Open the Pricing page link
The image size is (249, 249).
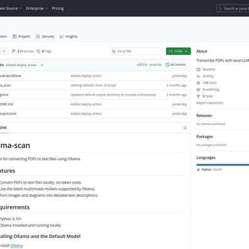[x=58, y=8]
